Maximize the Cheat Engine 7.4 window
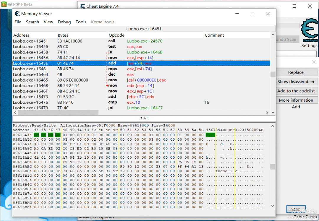The height and width of the screenshot is (221, 319). click(294, 6)
